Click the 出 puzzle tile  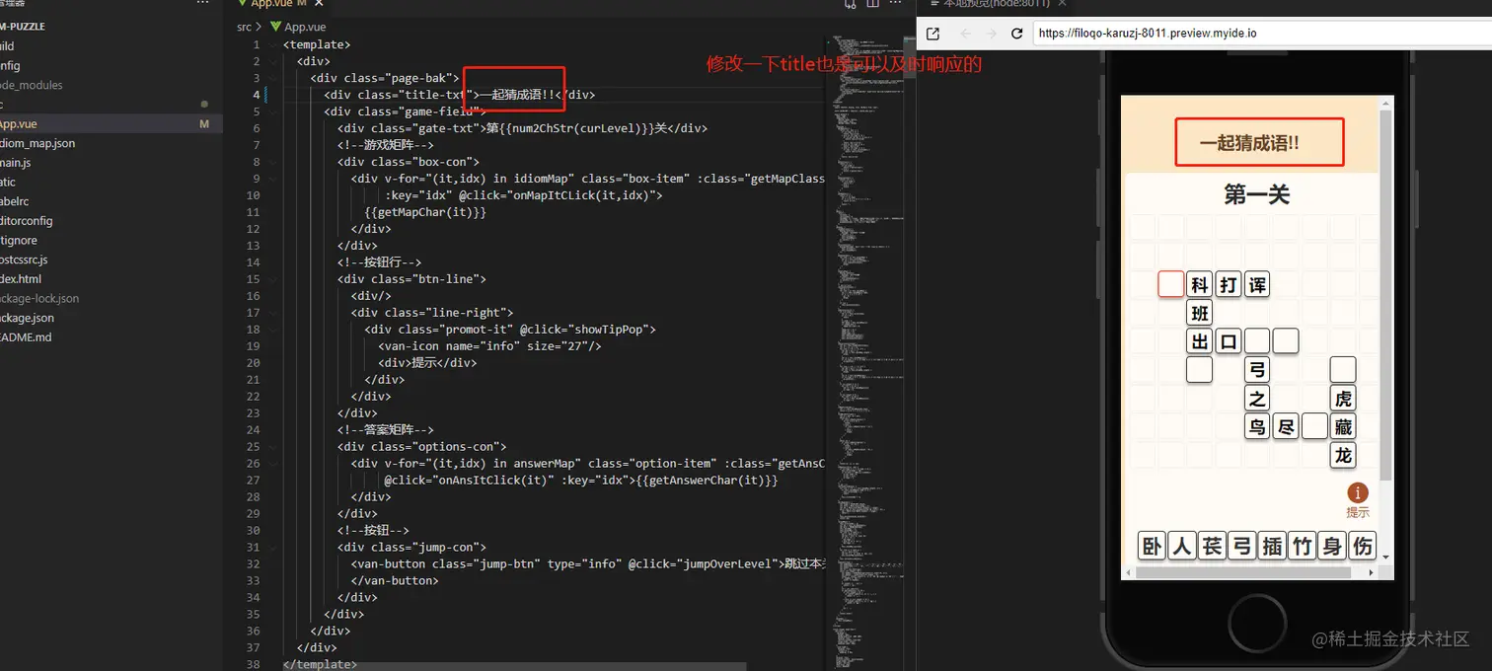click(x=1199, y=341)
